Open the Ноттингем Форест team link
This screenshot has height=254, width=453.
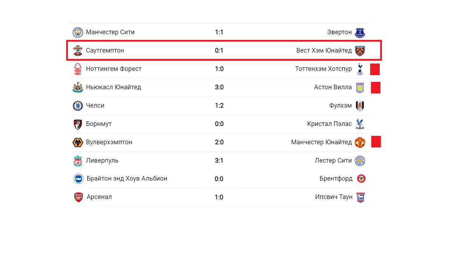point(114,69)
